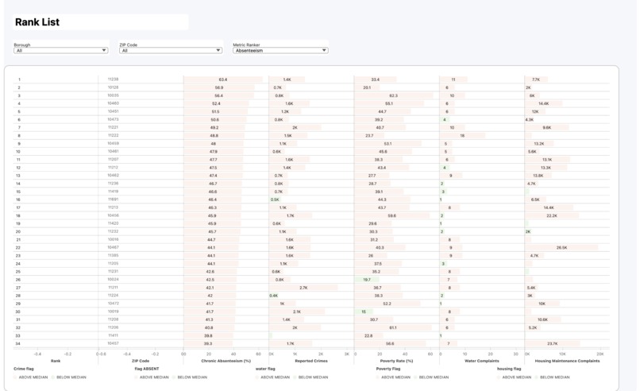Image resolution: width=640 pixels, height=391 pixels.
Task: Click the 7.7K housing complaints bar in rank 1
Action: (536, 79)
